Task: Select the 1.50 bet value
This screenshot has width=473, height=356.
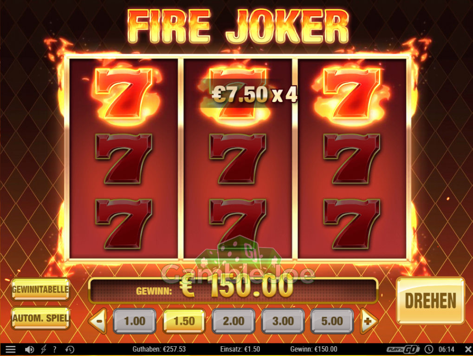Action: pyautogui.click(x=184, y=321)
